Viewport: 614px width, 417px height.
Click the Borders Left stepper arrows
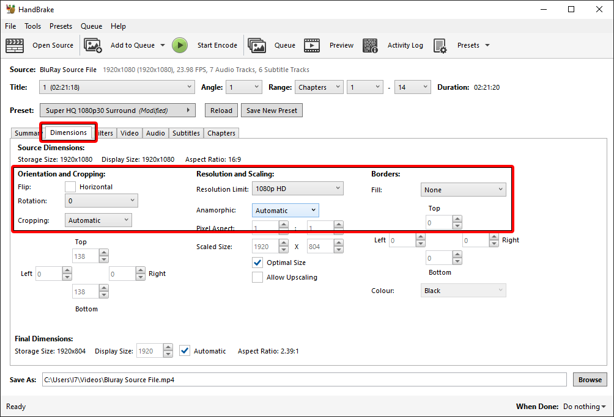[421, 241]
